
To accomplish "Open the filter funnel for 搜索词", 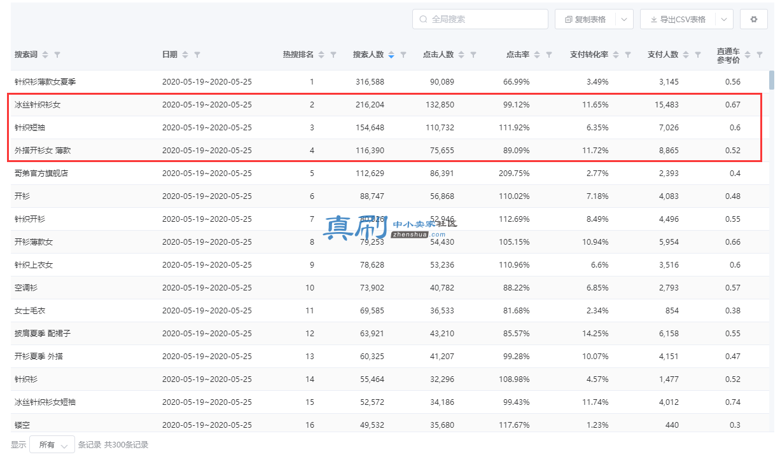I will point(57,55).
